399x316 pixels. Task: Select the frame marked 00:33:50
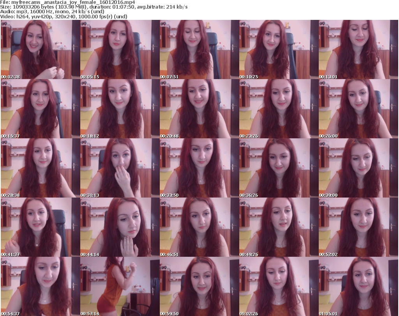pyautogui.click(x=199, y=168)
